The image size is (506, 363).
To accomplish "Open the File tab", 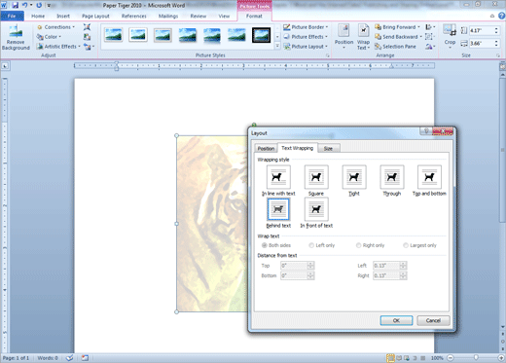I will [12, 16].
